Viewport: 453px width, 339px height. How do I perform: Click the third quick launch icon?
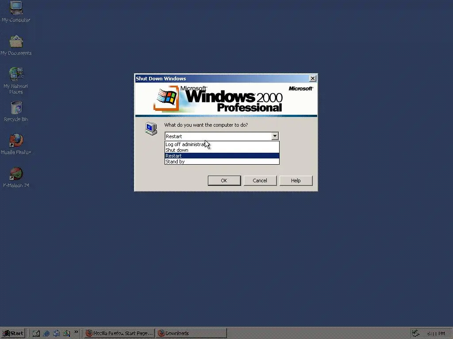point(56,333)
